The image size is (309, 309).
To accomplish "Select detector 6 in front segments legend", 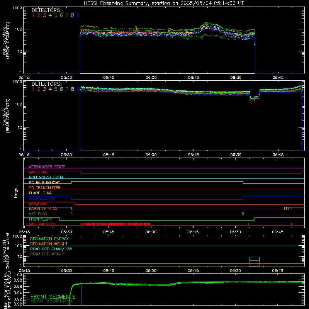I will point(61,15).
